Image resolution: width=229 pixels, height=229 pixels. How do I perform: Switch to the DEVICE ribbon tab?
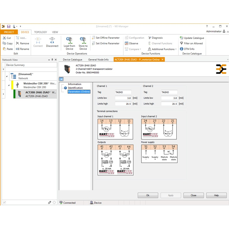(25, 32)
